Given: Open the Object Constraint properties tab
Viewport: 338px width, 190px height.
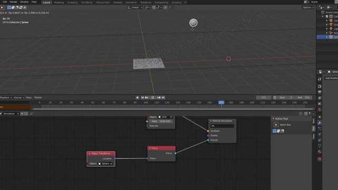Looking at the screenshot, I should click(x=320, y=140).
